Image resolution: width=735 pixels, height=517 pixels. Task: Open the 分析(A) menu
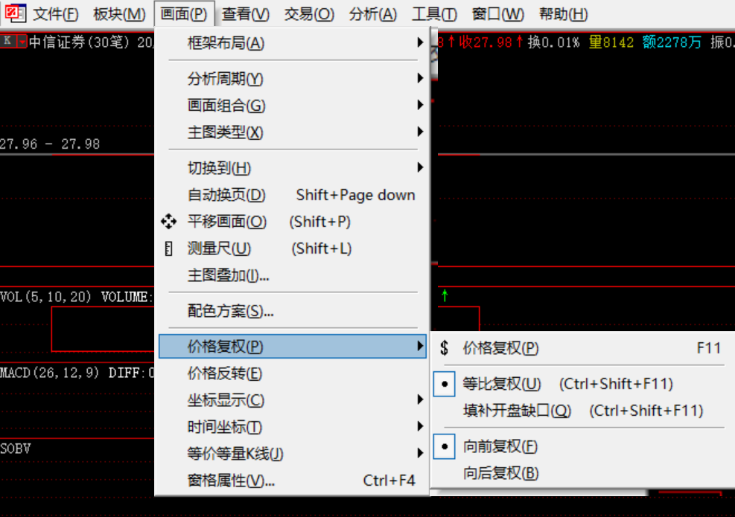coord(372,14)
